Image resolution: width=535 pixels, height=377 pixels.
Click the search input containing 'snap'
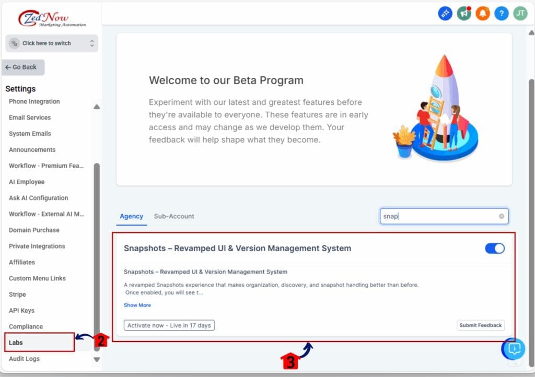(439, 216)
